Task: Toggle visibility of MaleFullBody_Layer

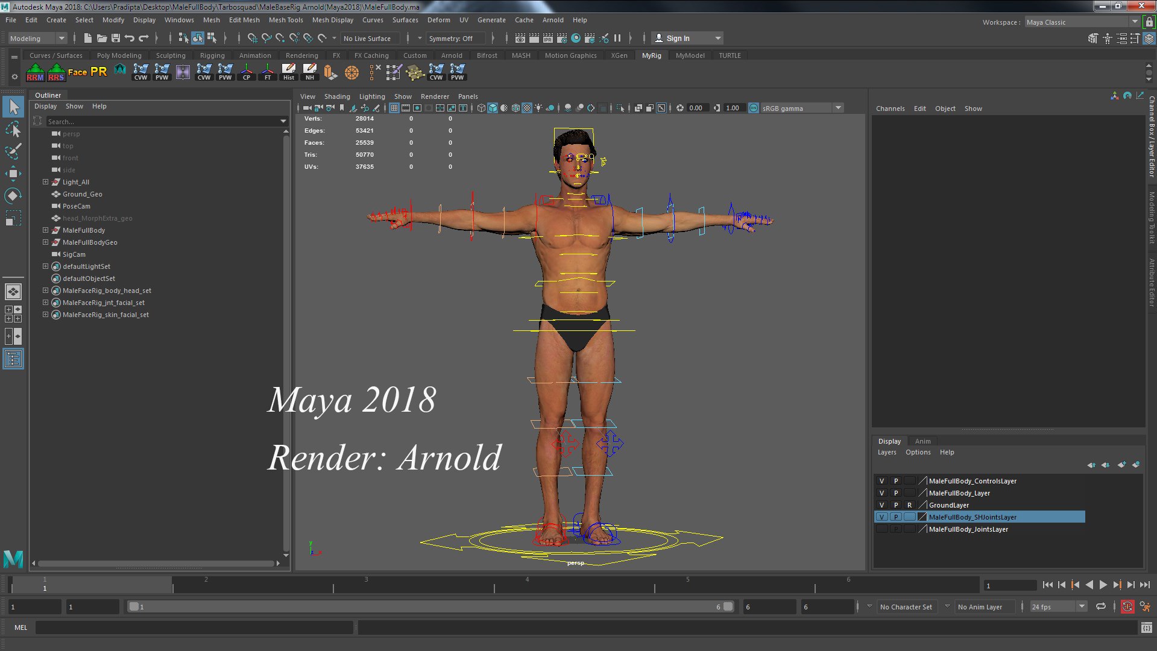Action: click(881, 493)
